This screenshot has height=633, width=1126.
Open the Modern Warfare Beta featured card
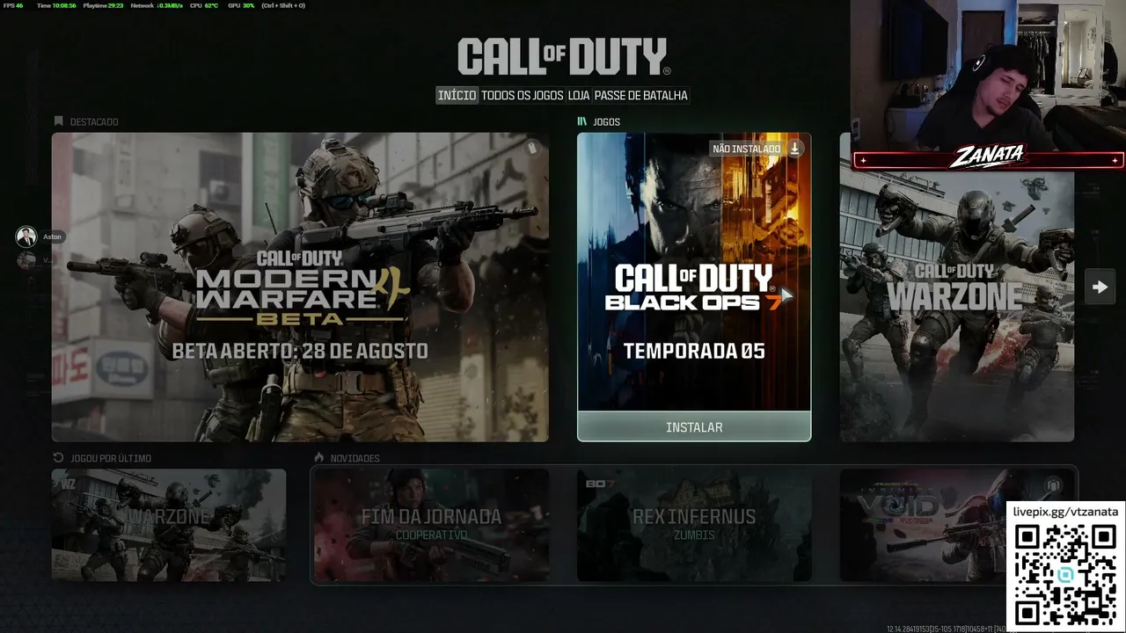pyautogui.click(x=300, y=287)
